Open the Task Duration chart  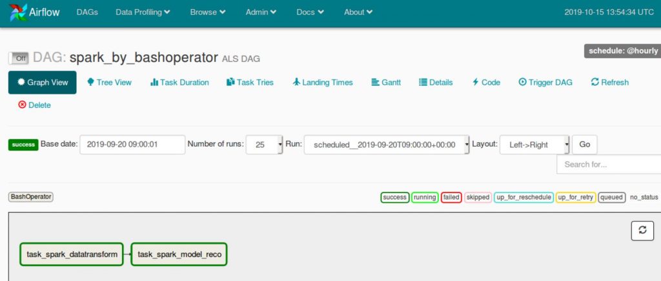(179, 82)
